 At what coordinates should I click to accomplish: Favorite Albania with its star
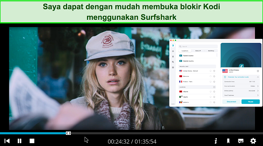pos(214,92)
